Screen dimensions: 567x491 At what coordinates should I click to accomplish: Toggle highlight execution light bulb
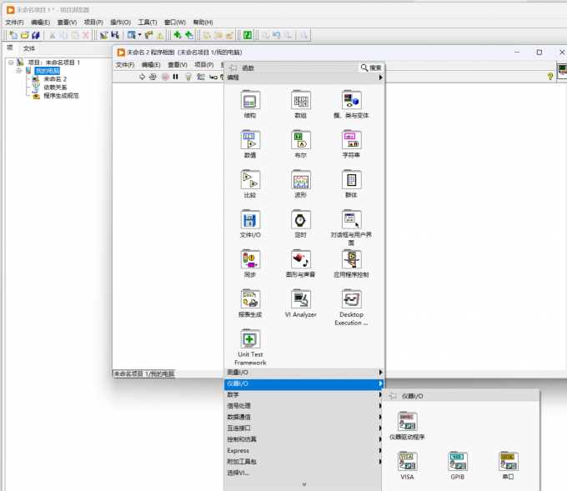(x=188, y=77)
